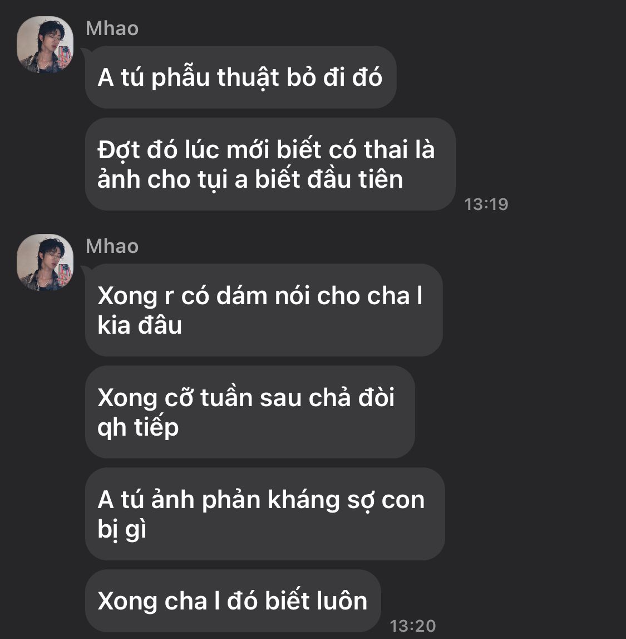Click the lower "Mhao" sender name
The width and height of the screenshot is (626, 639).
112,247
